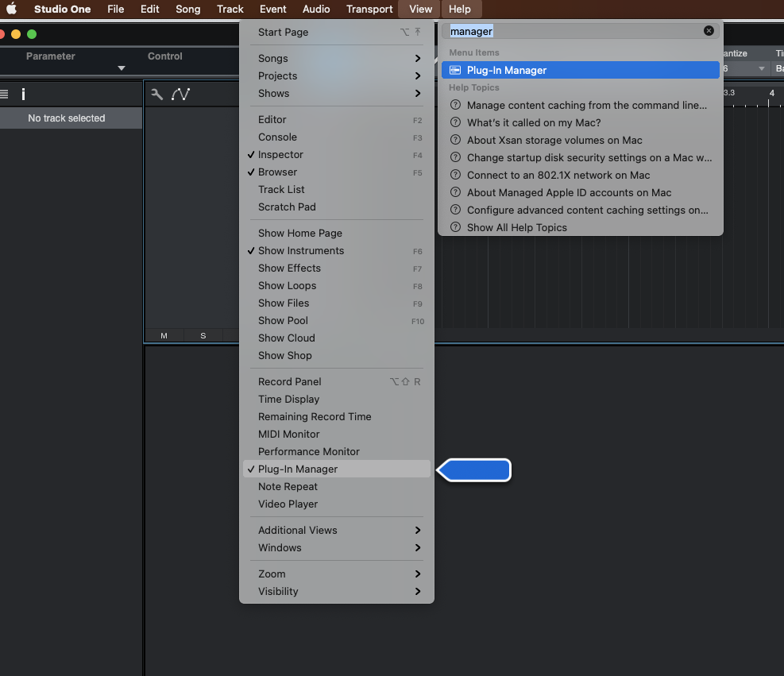Select Performance Monitor menu item
784x676 pixels.
[337, 451]
